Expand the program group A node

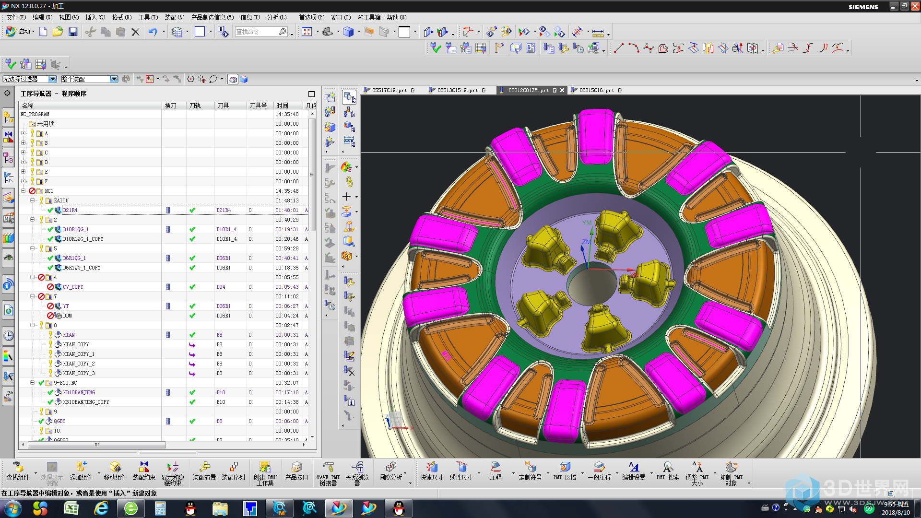pyautogui.click(x=23, y=133)
